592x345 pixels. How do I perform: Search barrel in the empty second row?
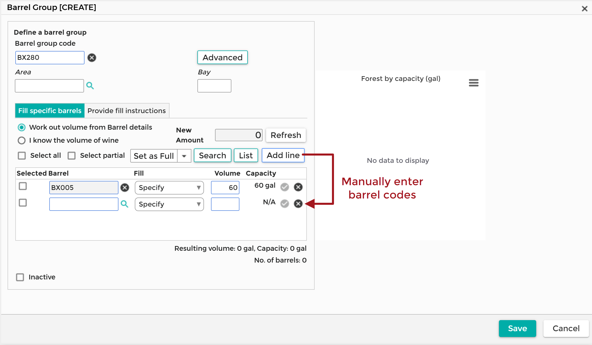(x=124, y=204)
